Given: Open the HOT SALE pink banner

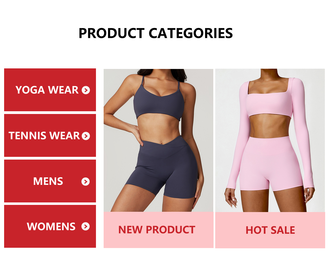Looking at the screenshot, I should pyautogui.click(x=270, y=230).
